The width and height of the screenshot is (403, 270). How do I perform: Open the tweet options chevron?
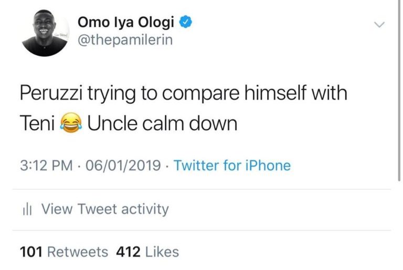378,25
